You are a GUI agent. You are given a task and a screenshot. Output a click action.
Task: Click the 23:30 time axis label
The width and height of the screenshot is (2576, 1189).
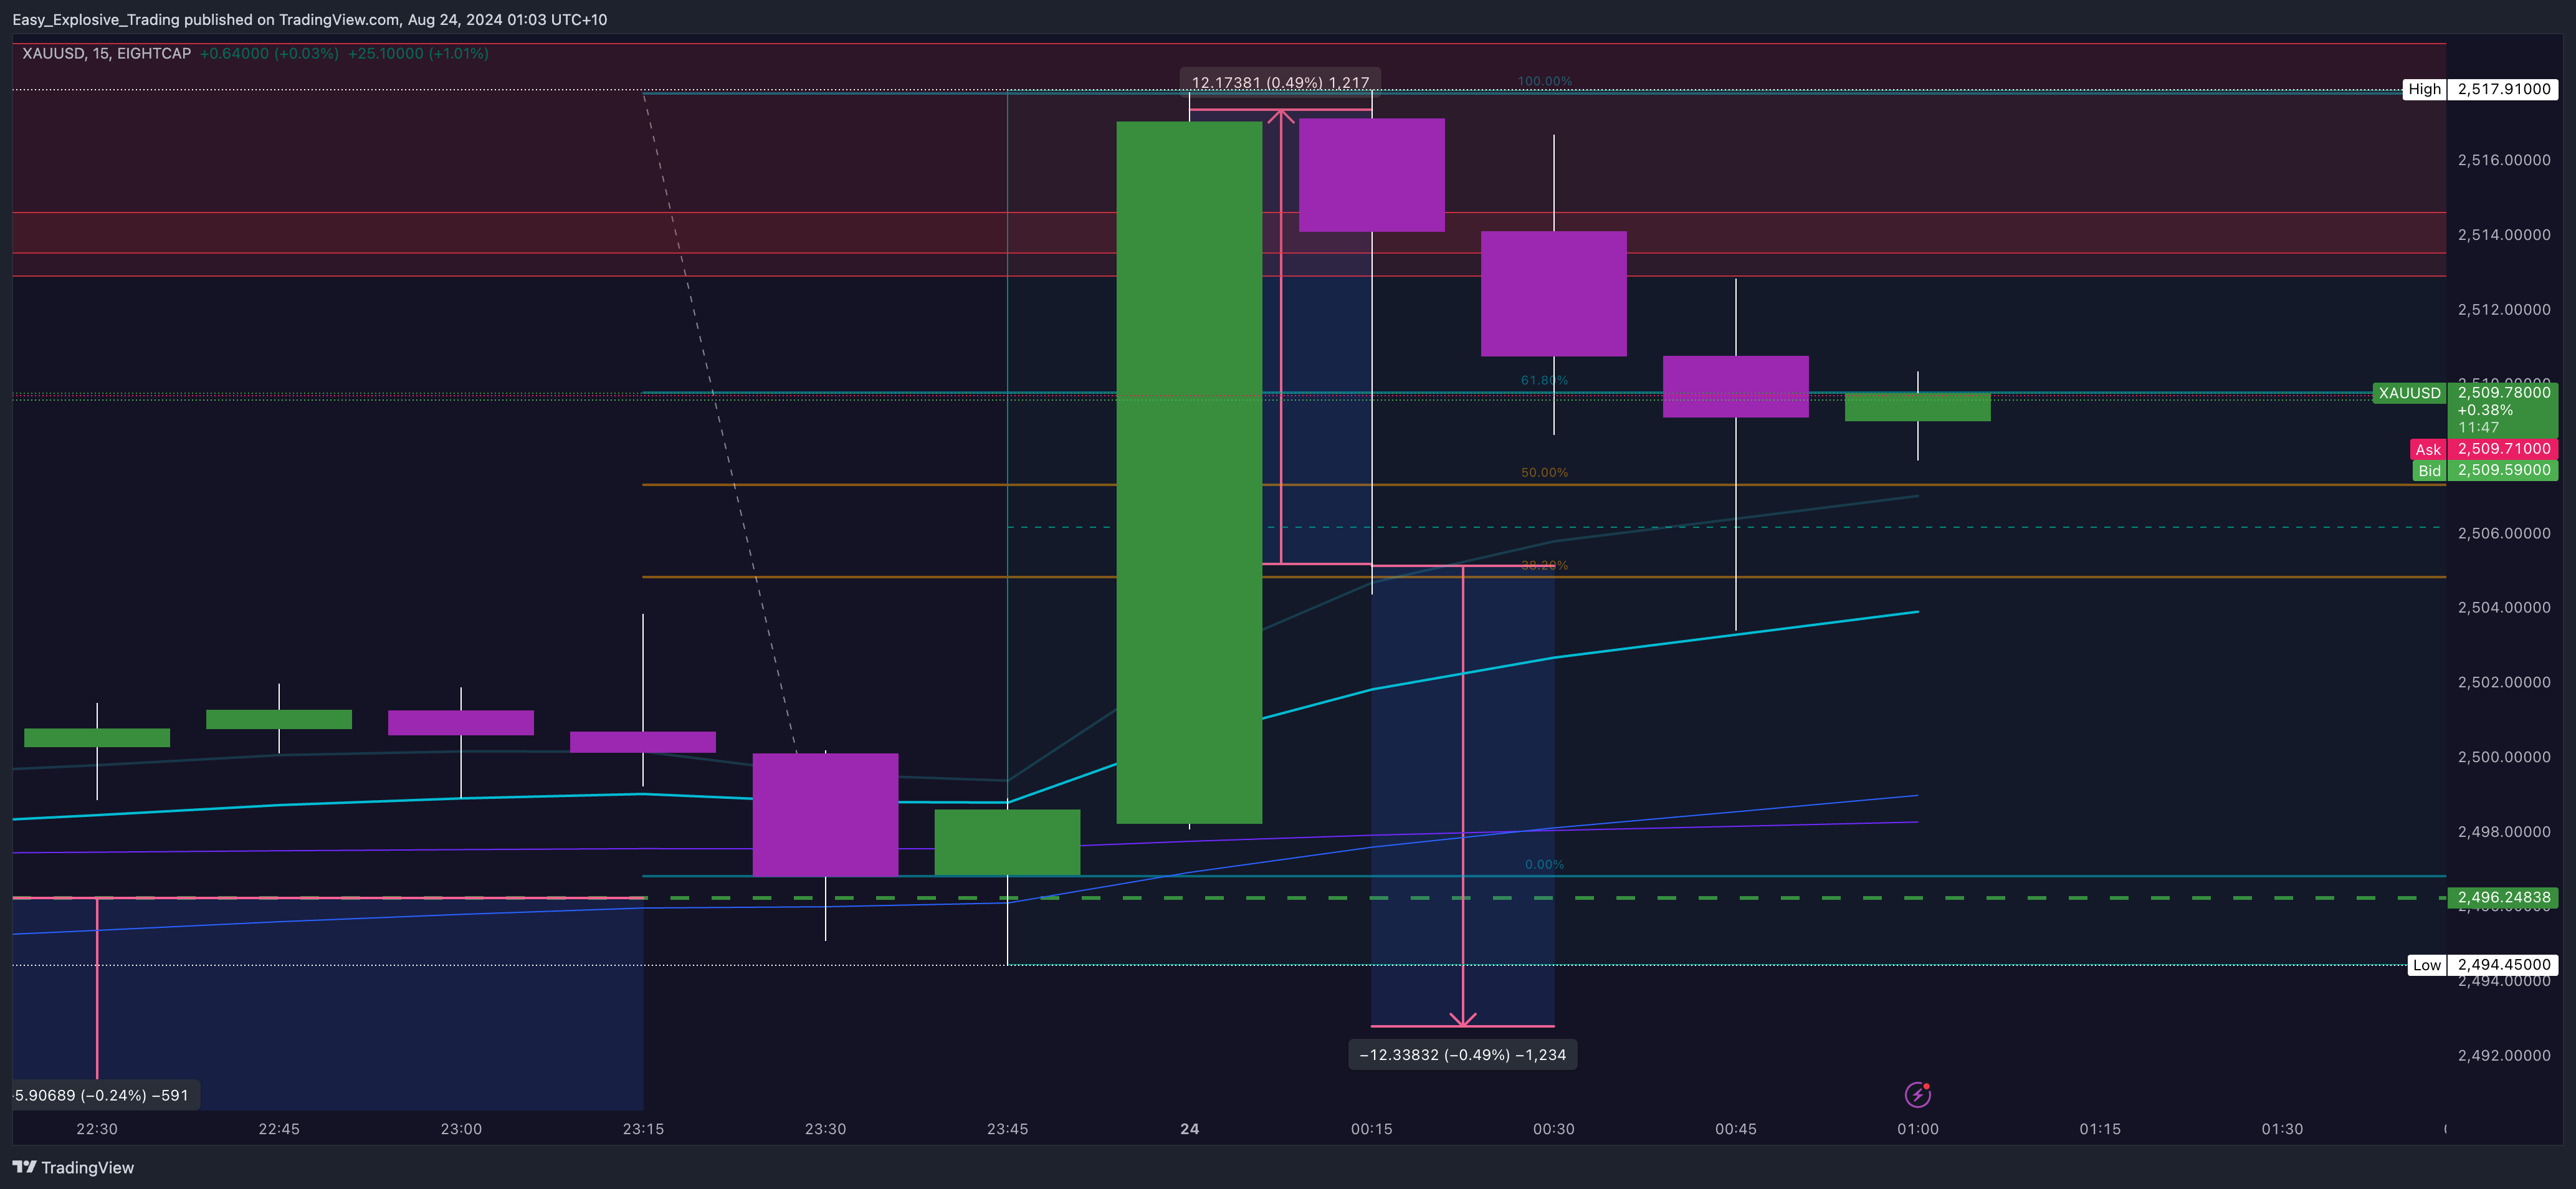pyautogui.click(x=825, y=1129)
